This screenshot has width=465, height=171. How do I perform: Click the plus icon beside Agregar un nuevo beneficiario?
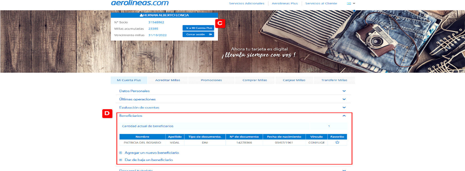coord(120,153)
